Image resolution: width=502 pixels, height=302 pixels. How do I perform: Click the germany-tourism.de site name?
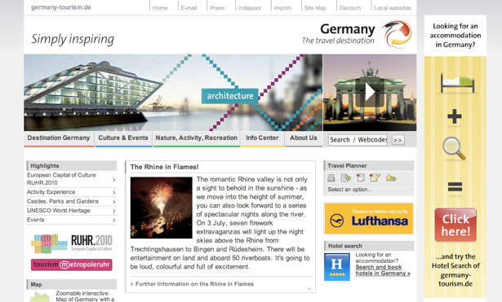(x=61, y=7)
